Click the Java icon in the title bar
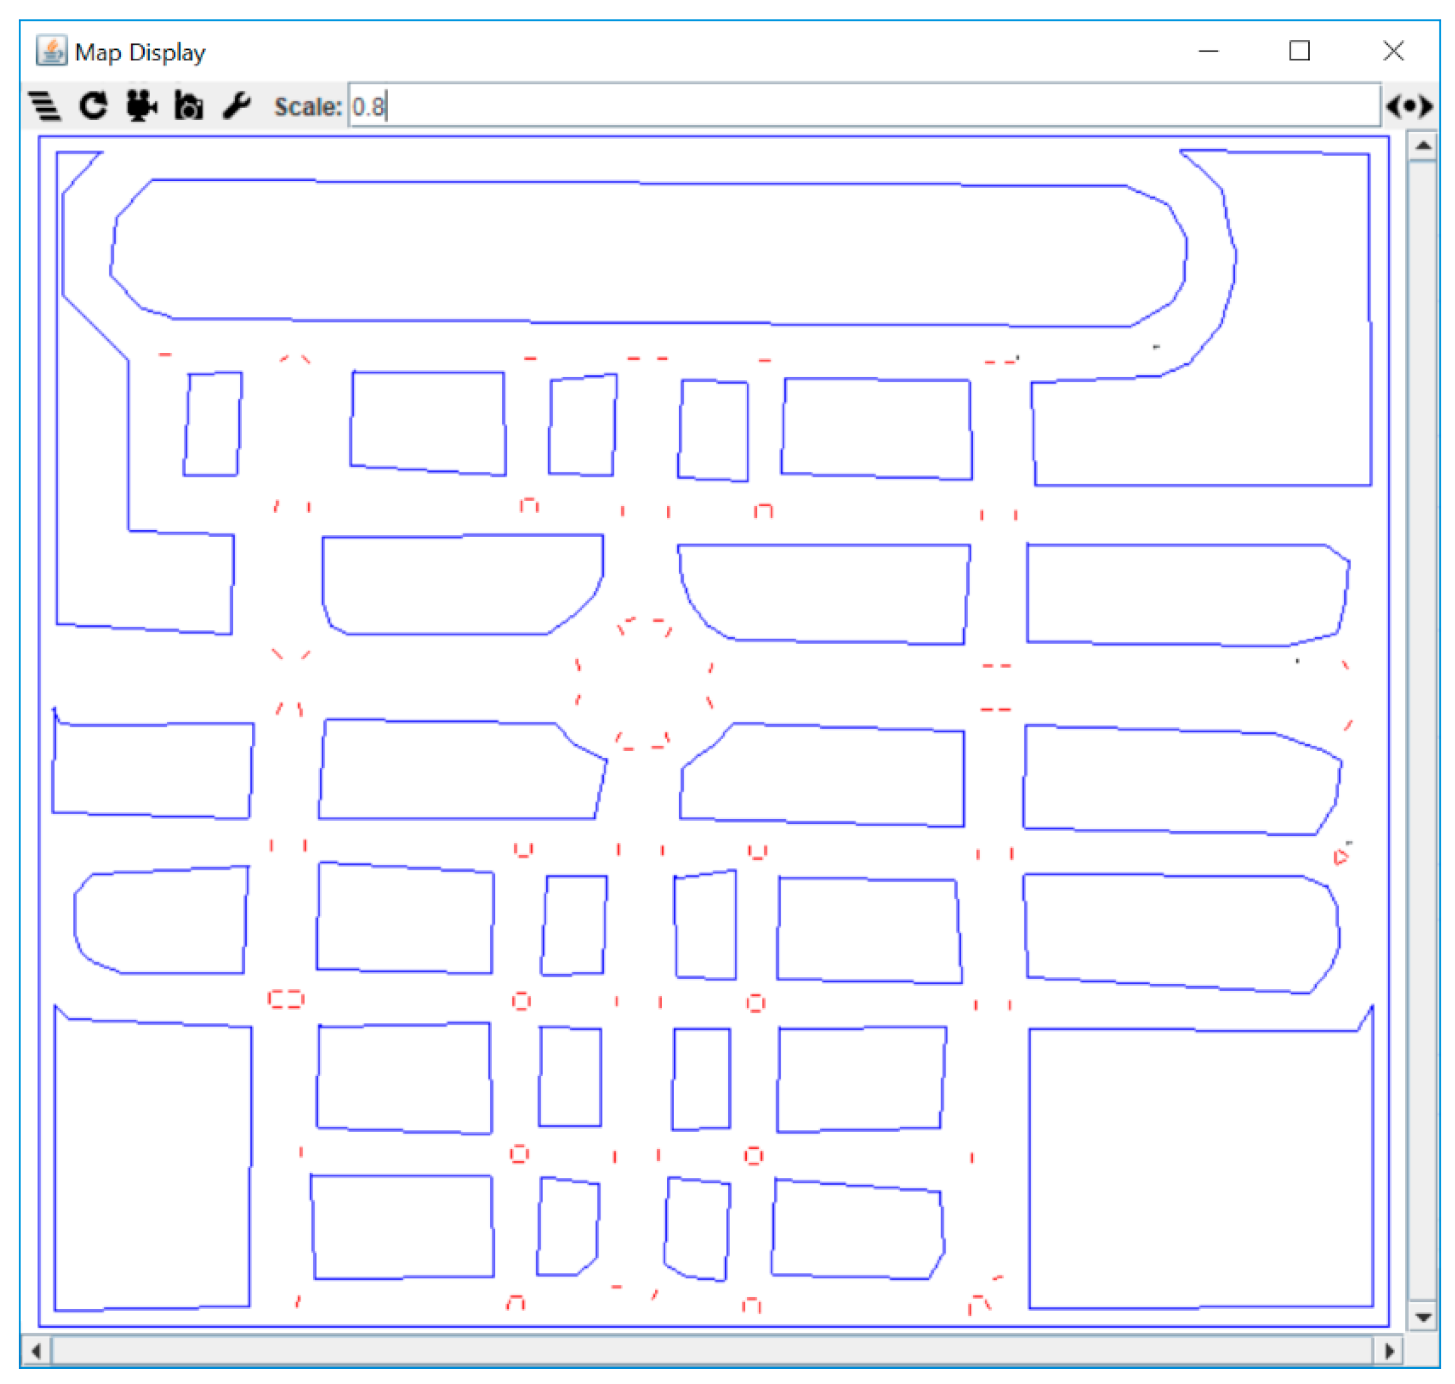The image size is (1455, 1384). pyautogui.click(x=51, y=52)
